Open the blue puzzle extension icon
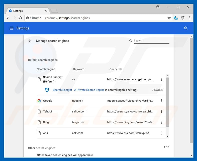197x161 pixels. point(176,18)
